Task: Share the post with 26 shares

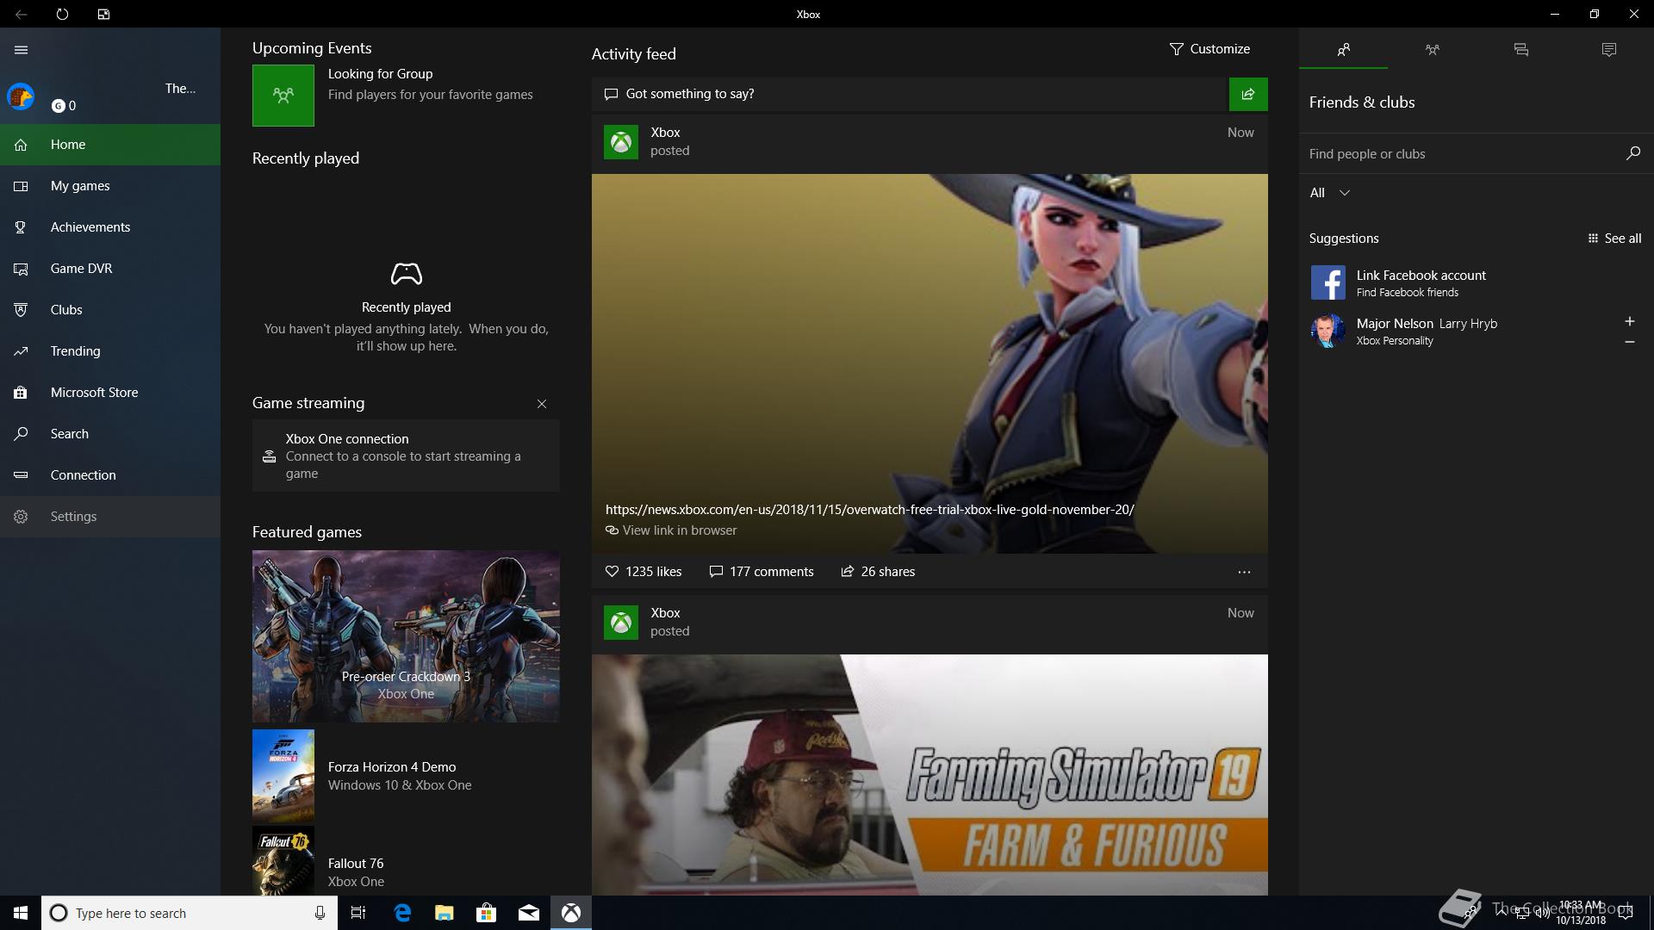Action: [x=878, y=572]
